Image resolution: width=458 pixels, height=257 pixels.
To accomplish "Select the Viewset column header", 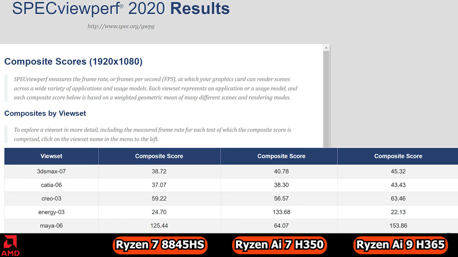I will [52, 156].
